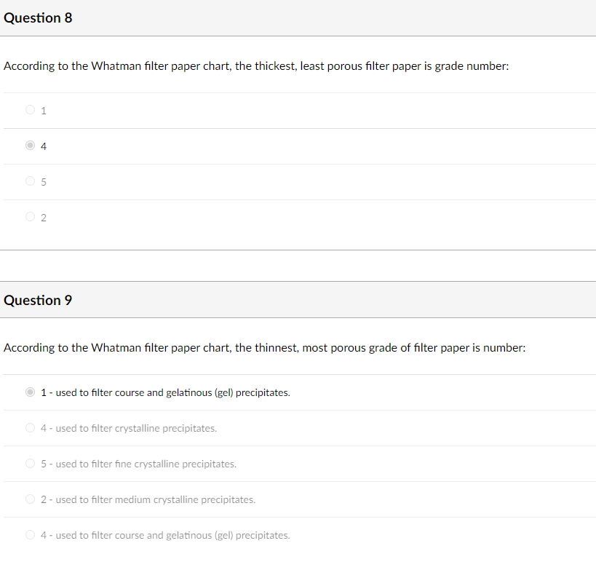
Task: Select option 4 about crystalline precipitates
Action: point(30,427)
